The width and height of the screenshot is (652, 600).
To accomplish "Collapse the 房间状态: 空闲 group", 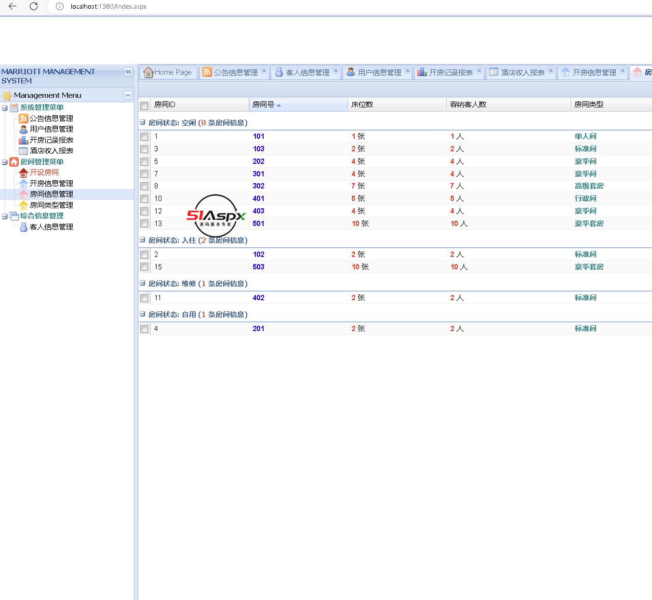I will pos(143,122).
